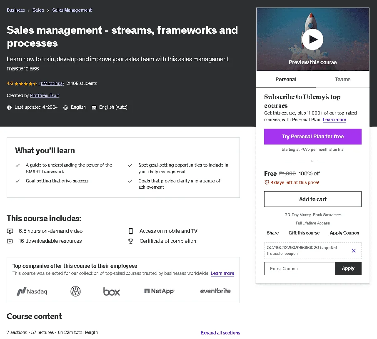377x339 pixels.
Task: Click checkmark beside Goals that provide clarity
Action: click(130, 181)
